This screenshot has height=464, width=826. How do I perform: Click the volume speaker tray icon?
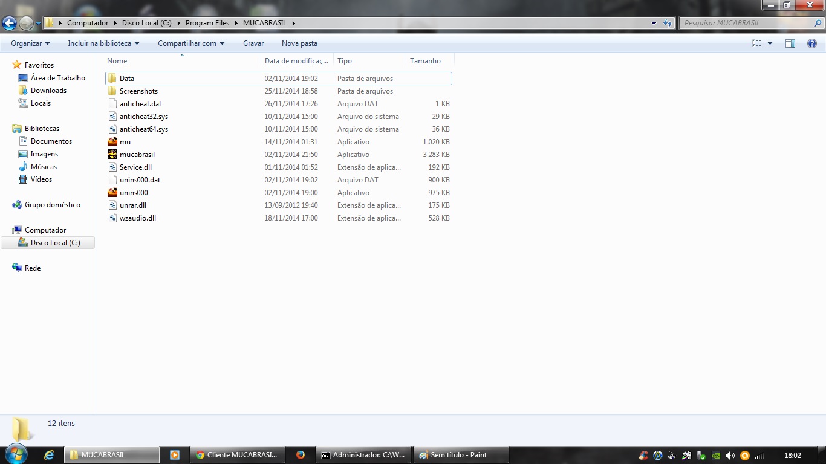tap(730, 456)
